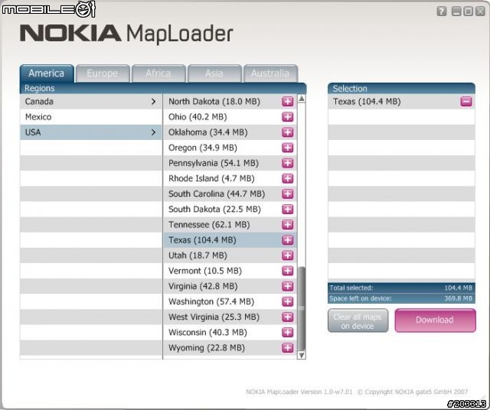Click the 'Total selected:' 104.4 MB value
The height and width of the screenshot is (410, 490).
pyautogui.click(x=458, y=288)
